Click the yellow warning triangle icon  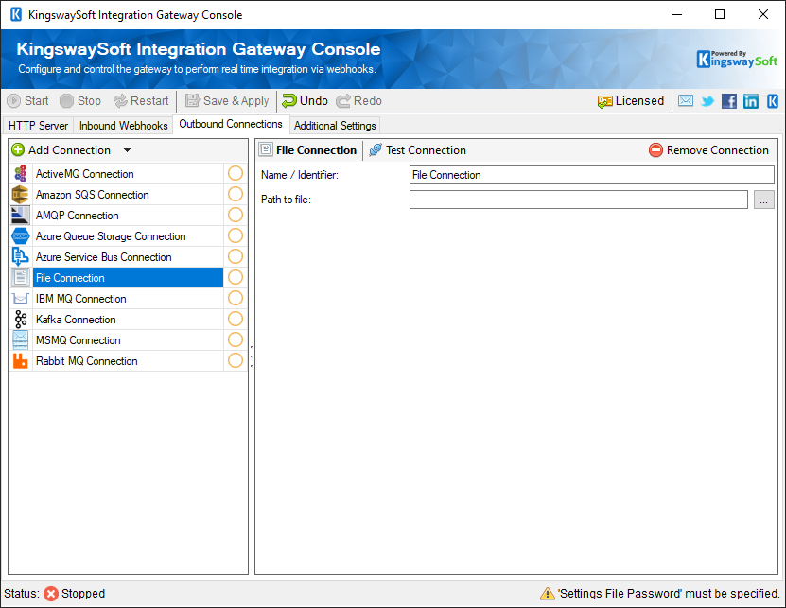click(x=547, y=594)
